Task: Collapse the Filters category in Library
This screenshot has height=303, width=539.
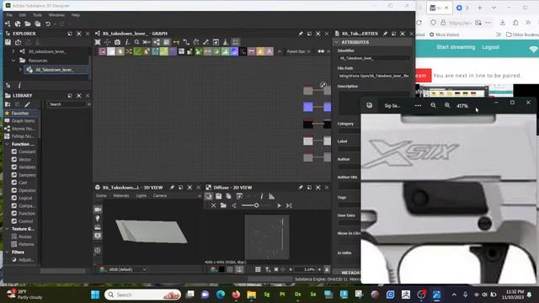Action: (8, 252)
